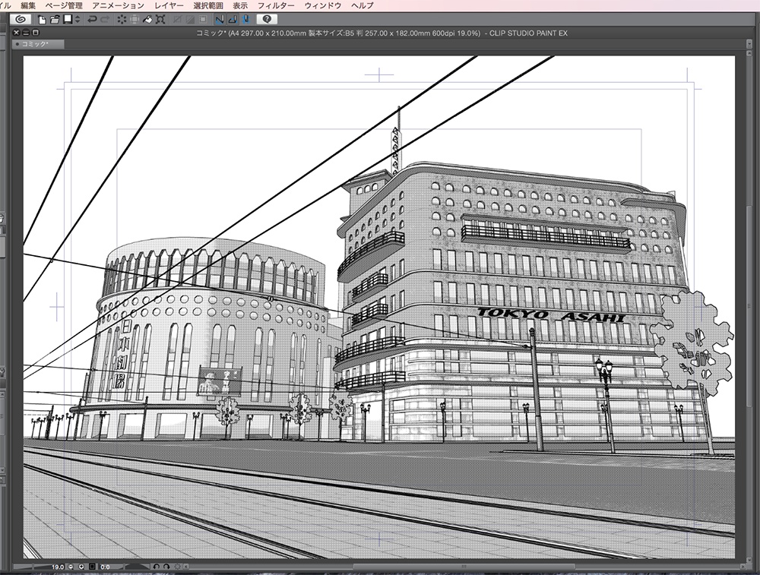760x575 pixels.
Task: Toggle snap to special ruler
Action: (x=233, y=20)
